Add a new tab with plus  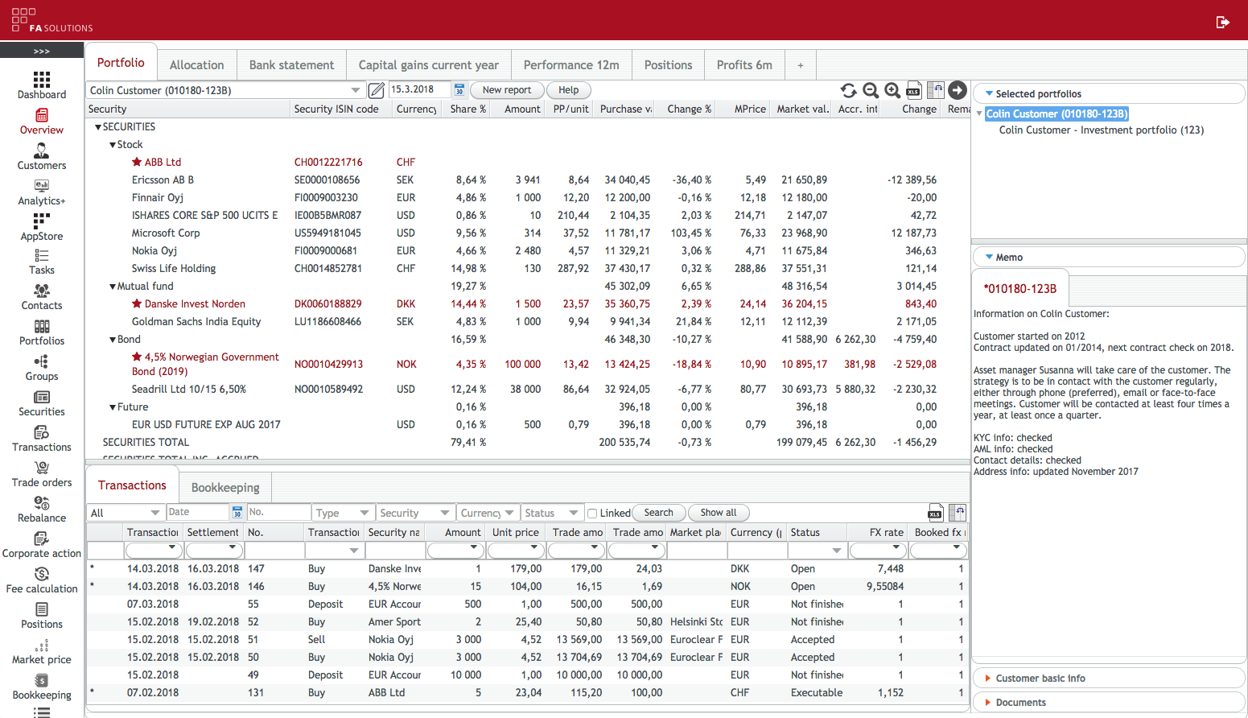pyautogui.click(x=801, y=65)
